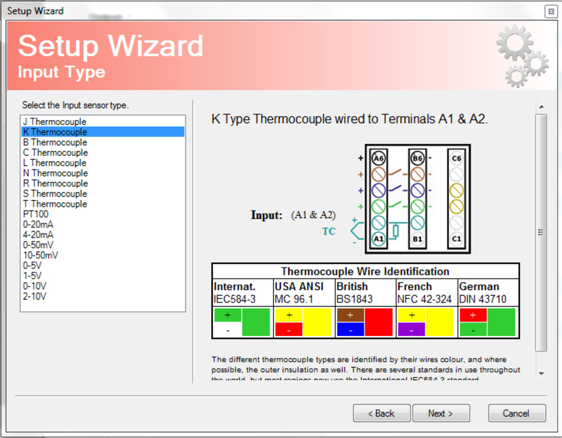Click the scrollbar up arrow
The width and height of the screenshot is (562, 438).
point(541,107)
